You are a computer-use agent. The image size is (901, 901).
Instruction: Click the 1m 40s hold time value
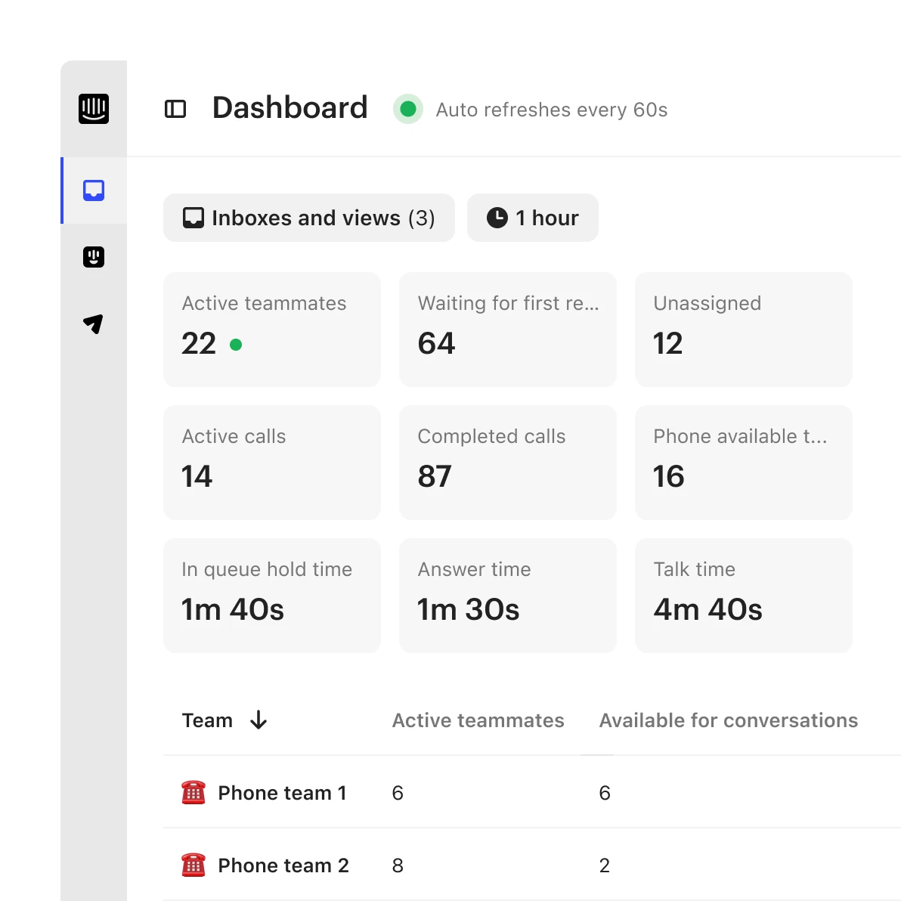pos(233,610)
